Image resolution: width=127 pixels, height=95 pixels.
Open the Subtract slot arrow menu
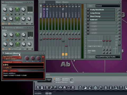point(88,20)
